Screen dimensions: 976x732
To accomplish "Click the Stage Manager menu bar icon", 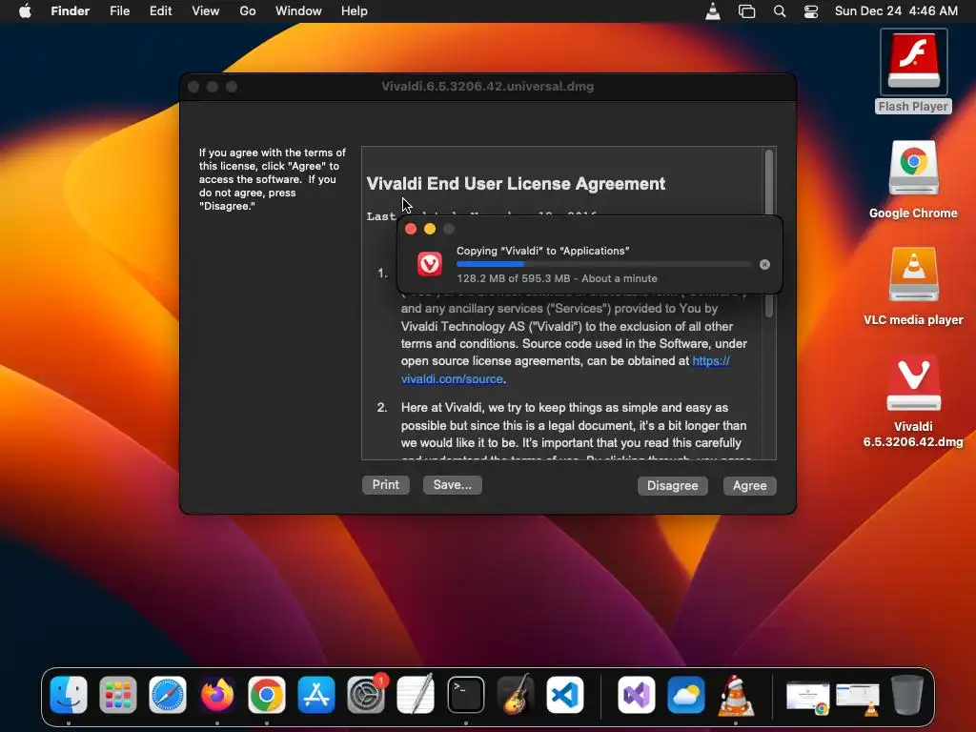I will tap(746, 11).
